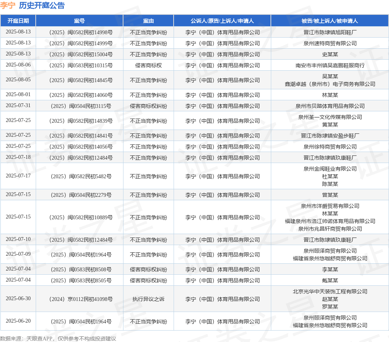Click the 公诉人/原告/上诉人/申请人 column header
The width and height of the screenshot is (389, 342).
(x=222, y=21)
